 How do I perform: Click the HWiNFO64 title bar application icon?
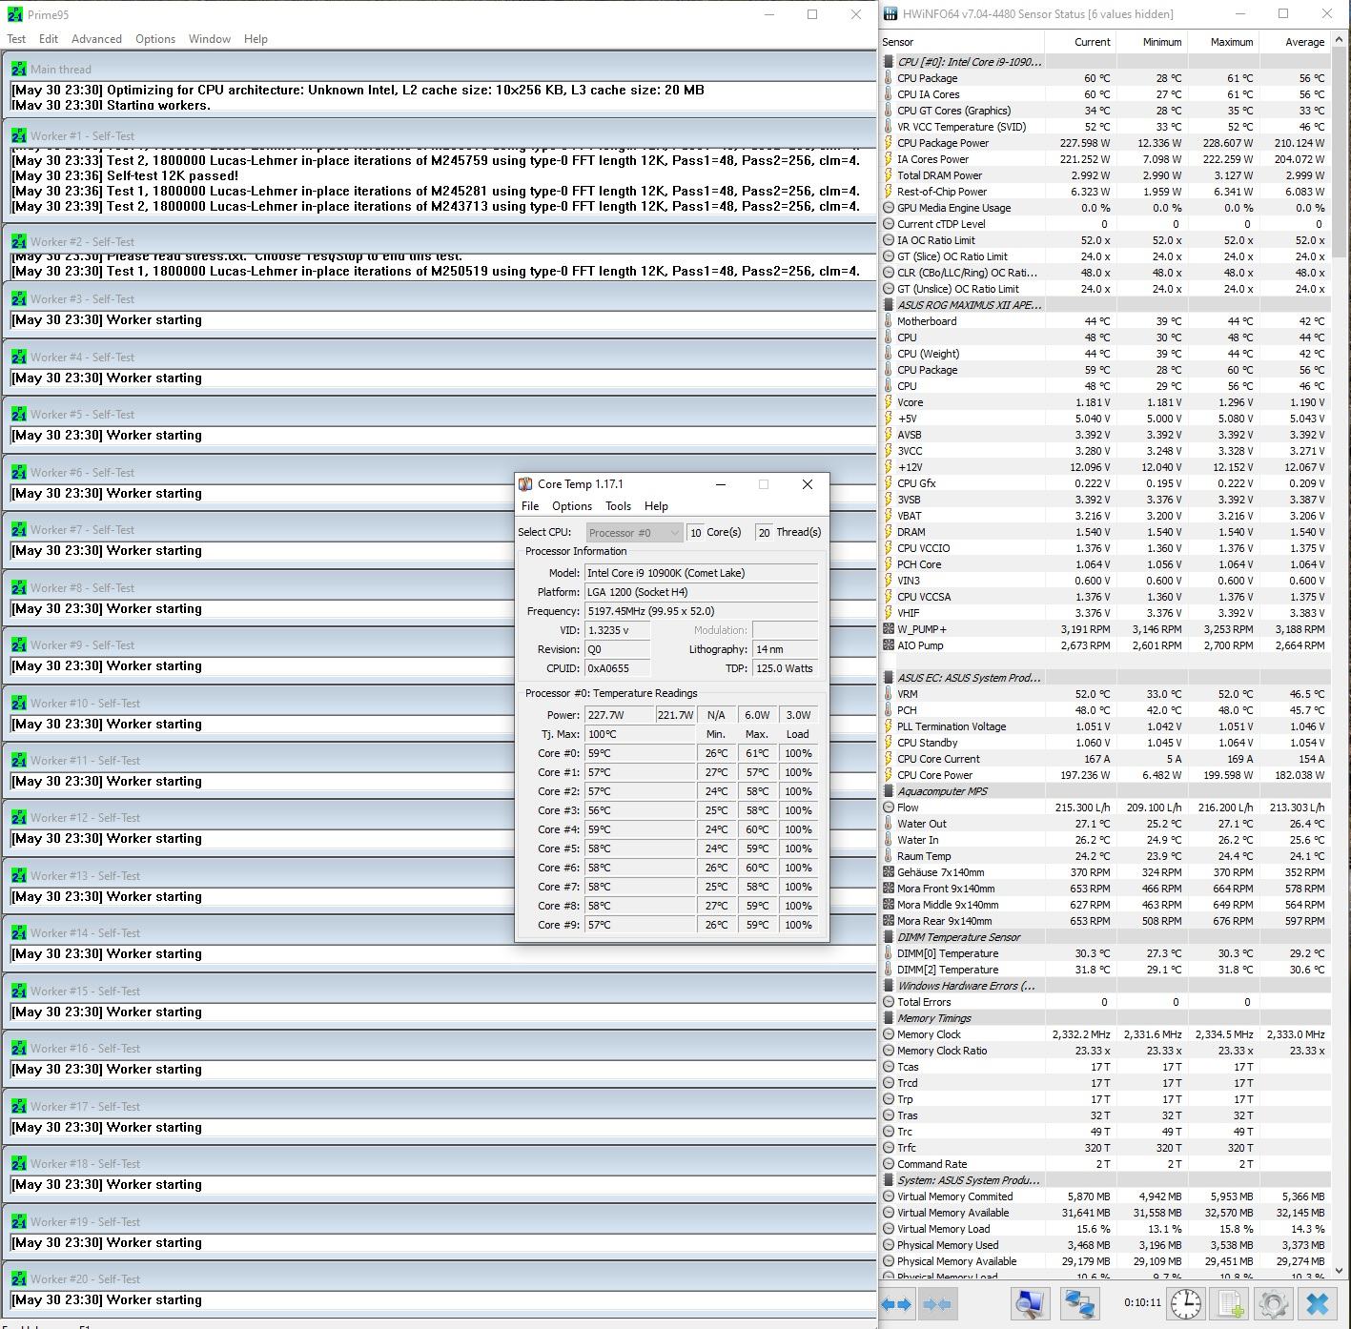pos(890,14)
